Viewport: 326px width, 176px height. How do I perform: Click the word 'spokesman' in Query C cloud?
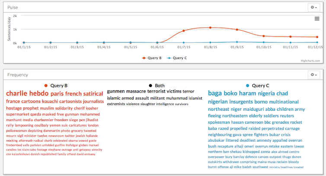(x=219, y=122)
